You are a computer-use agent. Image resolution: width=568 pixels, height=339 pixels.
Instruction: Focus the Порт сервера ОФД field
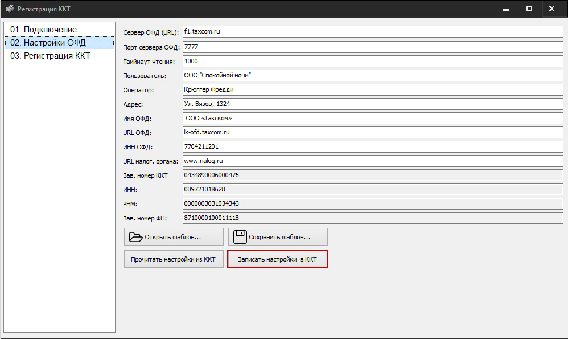[372, 47]
